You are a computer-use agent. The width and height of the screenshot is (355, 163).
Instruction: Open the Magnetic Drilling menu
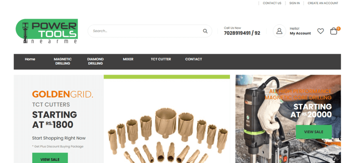click(x=63, y=61)
